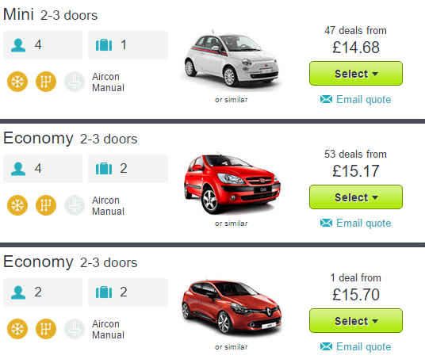The image size is (425, 363).
Task: Open the Select dropdown for the £14.68 Mini
Action: pos(356,74)
